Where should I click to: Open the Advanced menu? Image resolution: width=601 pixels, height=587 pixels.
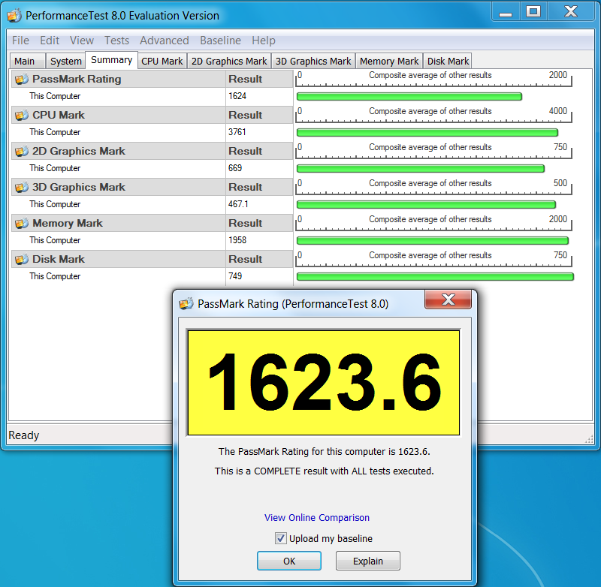(164, 41)
